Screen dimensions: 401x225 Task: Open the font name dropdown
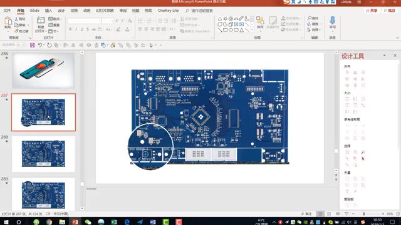(85, 21)
